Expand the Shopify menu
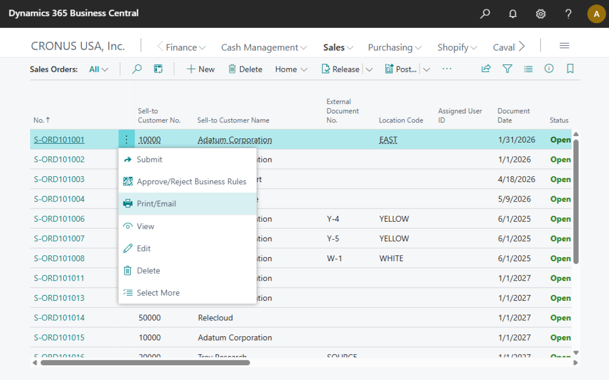 pos(457,47)
